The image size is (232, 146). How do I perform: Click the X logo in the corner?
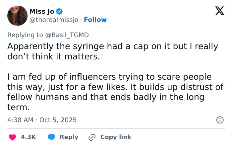[x=217, y=11]
